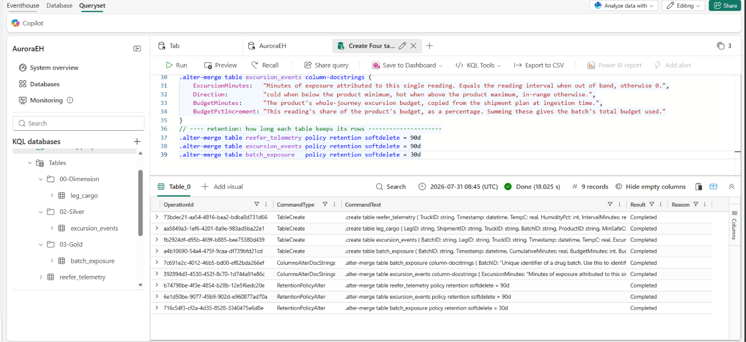
Task: Select the Table_0 results tab
Action: [174, 187]
